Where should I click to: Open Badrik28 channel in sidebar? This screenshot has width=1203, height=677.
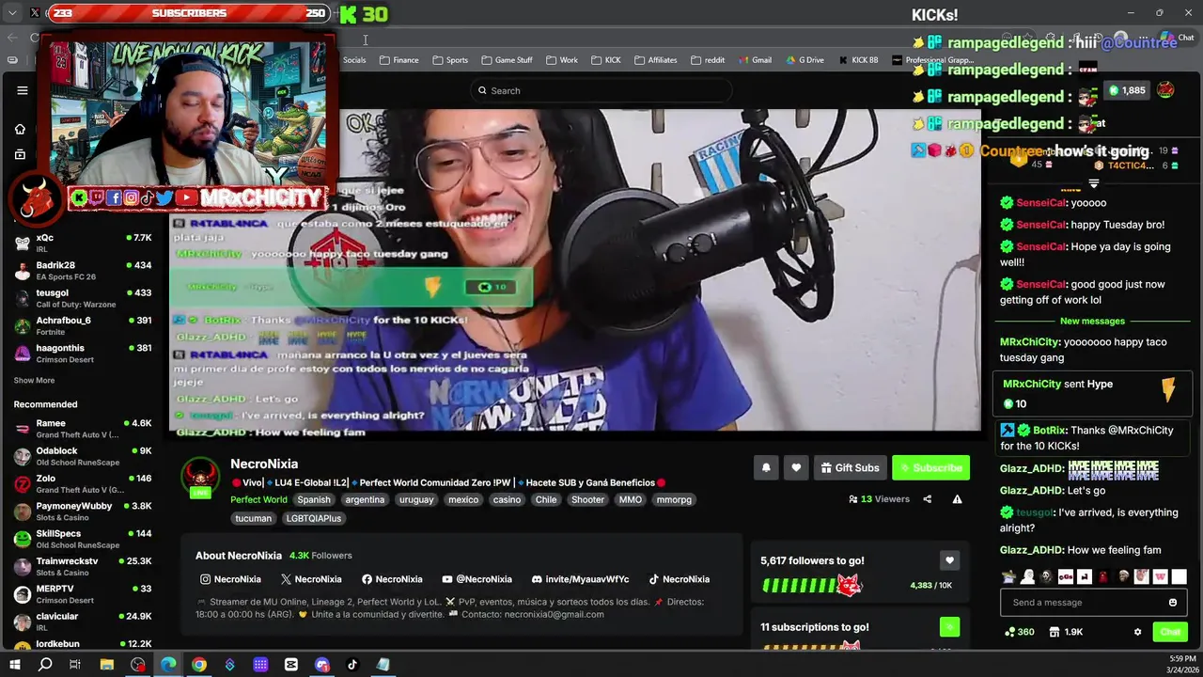(83, 271)
